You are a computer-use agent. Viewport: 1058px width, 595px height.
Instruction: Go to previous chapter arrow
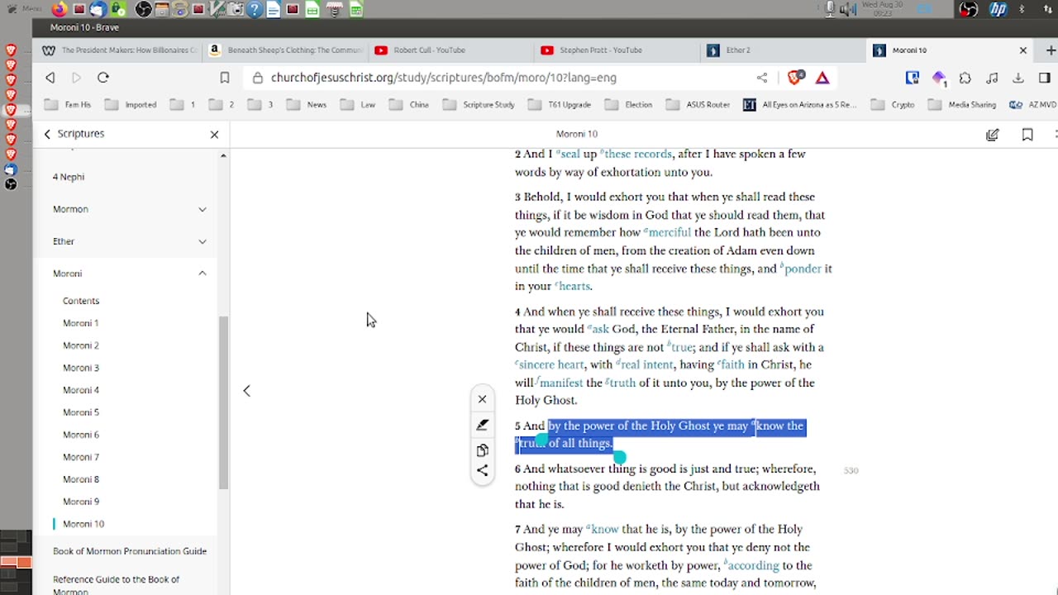click(246, 391)
